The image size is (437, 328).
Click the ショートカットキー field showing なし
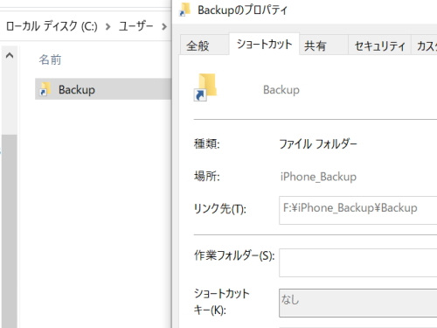(357, 303)
